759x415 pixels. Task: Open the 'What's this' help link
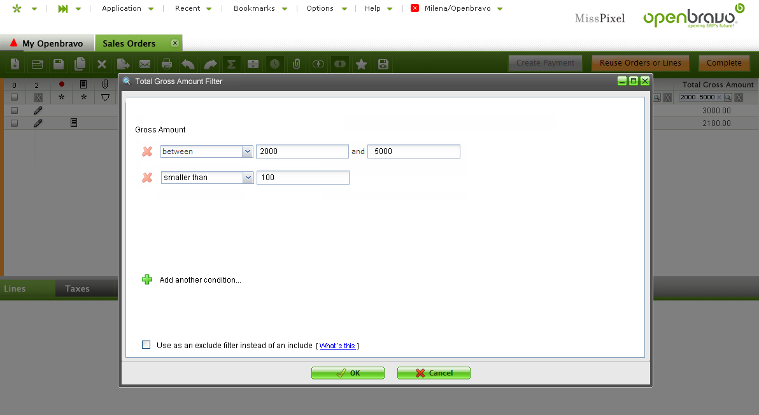click(337, 346)
